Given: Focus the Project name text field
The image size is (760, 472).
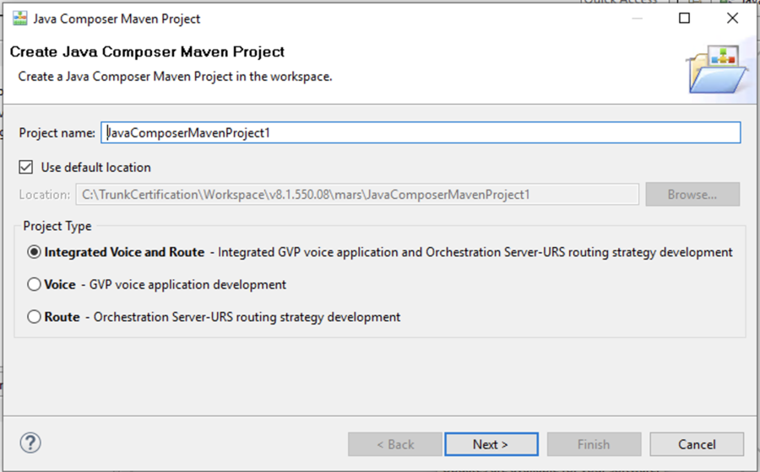Looking at the screenshot, I should (421, 132).
